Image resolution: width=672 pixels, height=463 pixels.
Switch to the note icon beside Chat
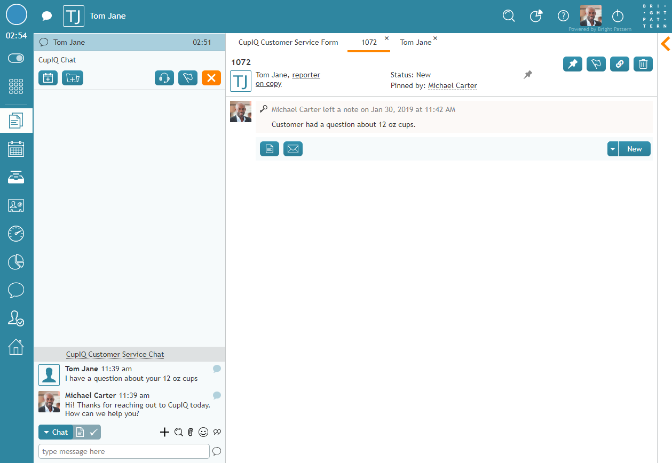tap(80, 432)
